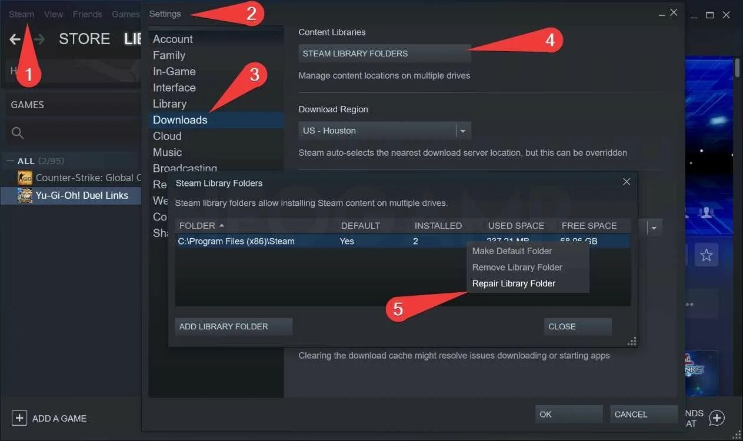Close the Settings window
The height and width of the screenshot is (441, 743).
click(x=674, y=12)
